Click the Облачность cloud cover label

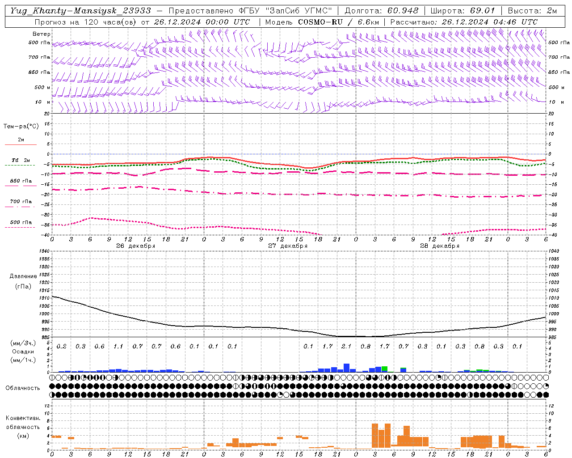[23, 388]
